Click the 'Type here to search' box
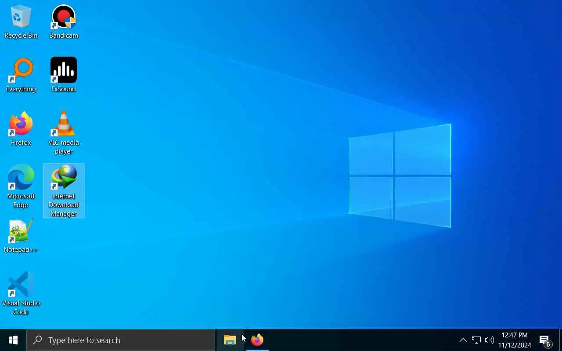The height and width of the screenshot is (351, 562). 121,340
